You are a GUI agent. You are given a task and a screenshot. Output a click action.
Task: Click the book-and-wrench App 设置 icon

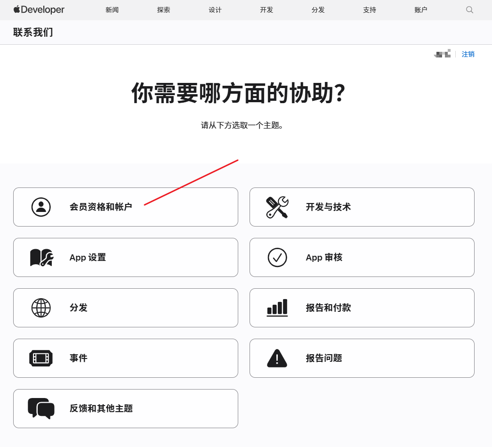[x=42, y=257]
